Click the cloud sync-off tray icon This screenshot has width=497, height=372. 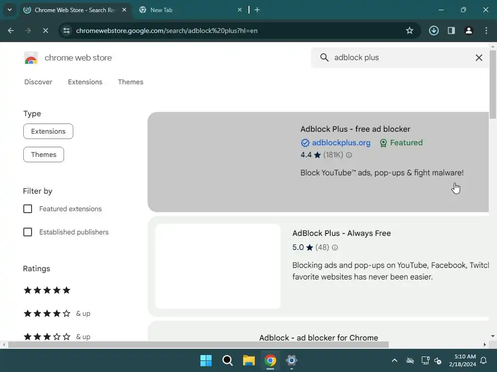(410, 360)
